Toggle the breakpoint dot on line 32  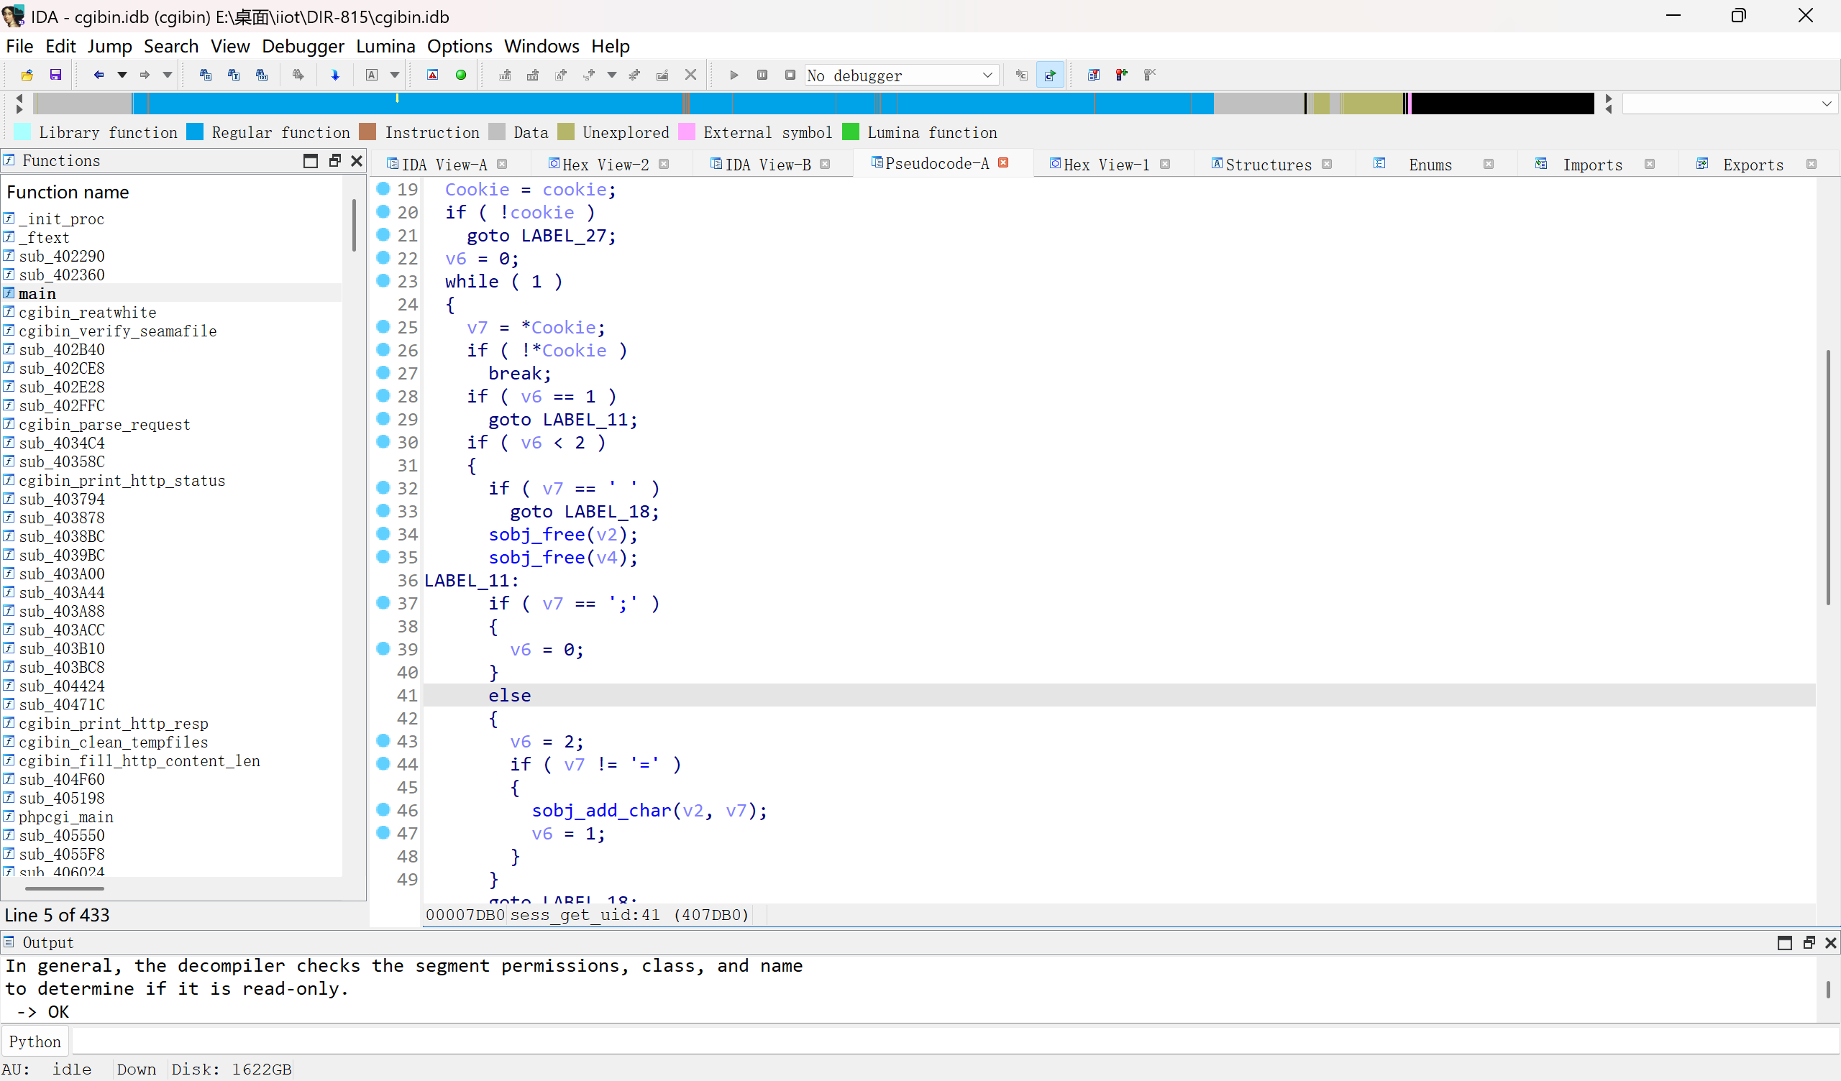(383, 487)
